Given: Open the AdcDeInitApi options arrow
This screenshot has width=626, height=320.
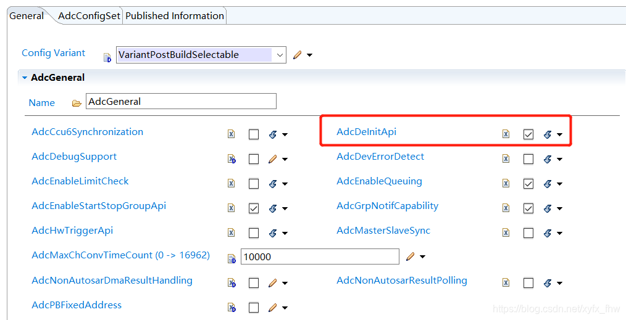Looking at the screenshot, I should pyautogui.click(x=559, y=134).
